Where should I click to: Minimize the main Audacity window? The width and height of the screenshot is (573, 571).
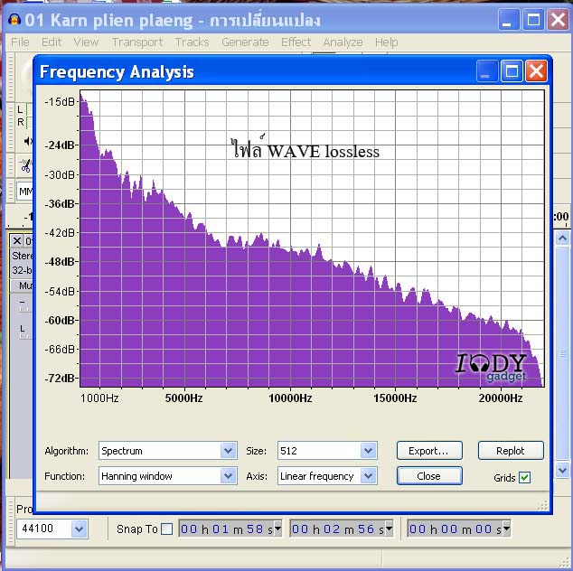[509, 19]
